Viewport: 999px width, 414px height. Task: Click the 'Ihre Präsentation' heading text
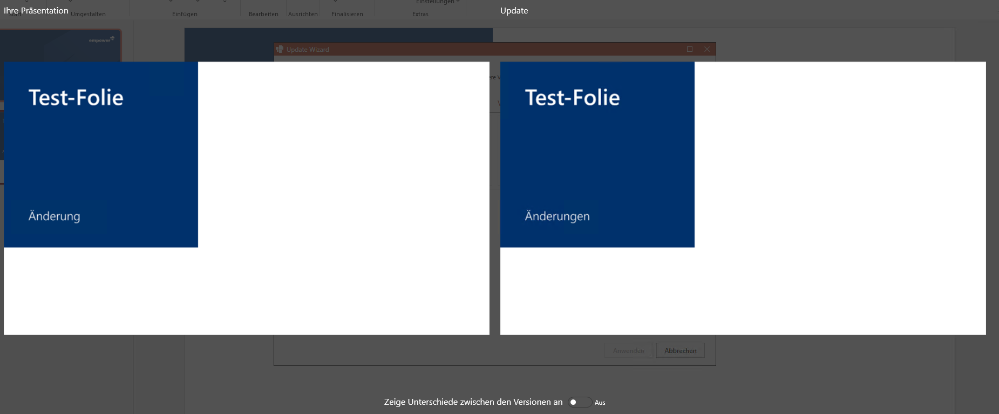(36, 10)
